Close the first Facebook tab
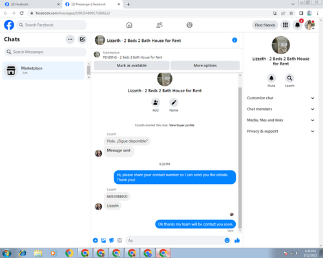The height and width of the screenshot is (258, 323). [x=58, y=5]
